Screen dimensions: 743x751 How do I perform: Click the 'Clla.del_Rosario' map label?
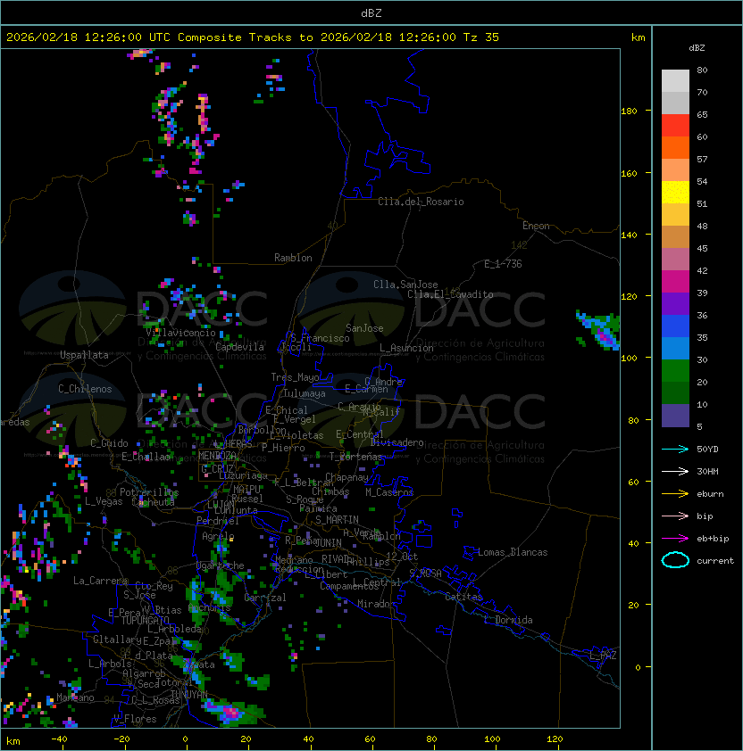coord(421,202)
